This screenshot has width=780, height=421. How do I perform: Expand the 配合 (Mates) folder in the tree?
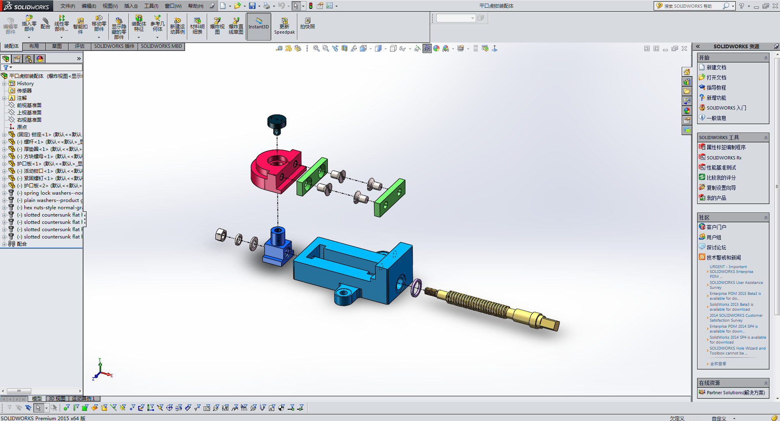(4, 244)
